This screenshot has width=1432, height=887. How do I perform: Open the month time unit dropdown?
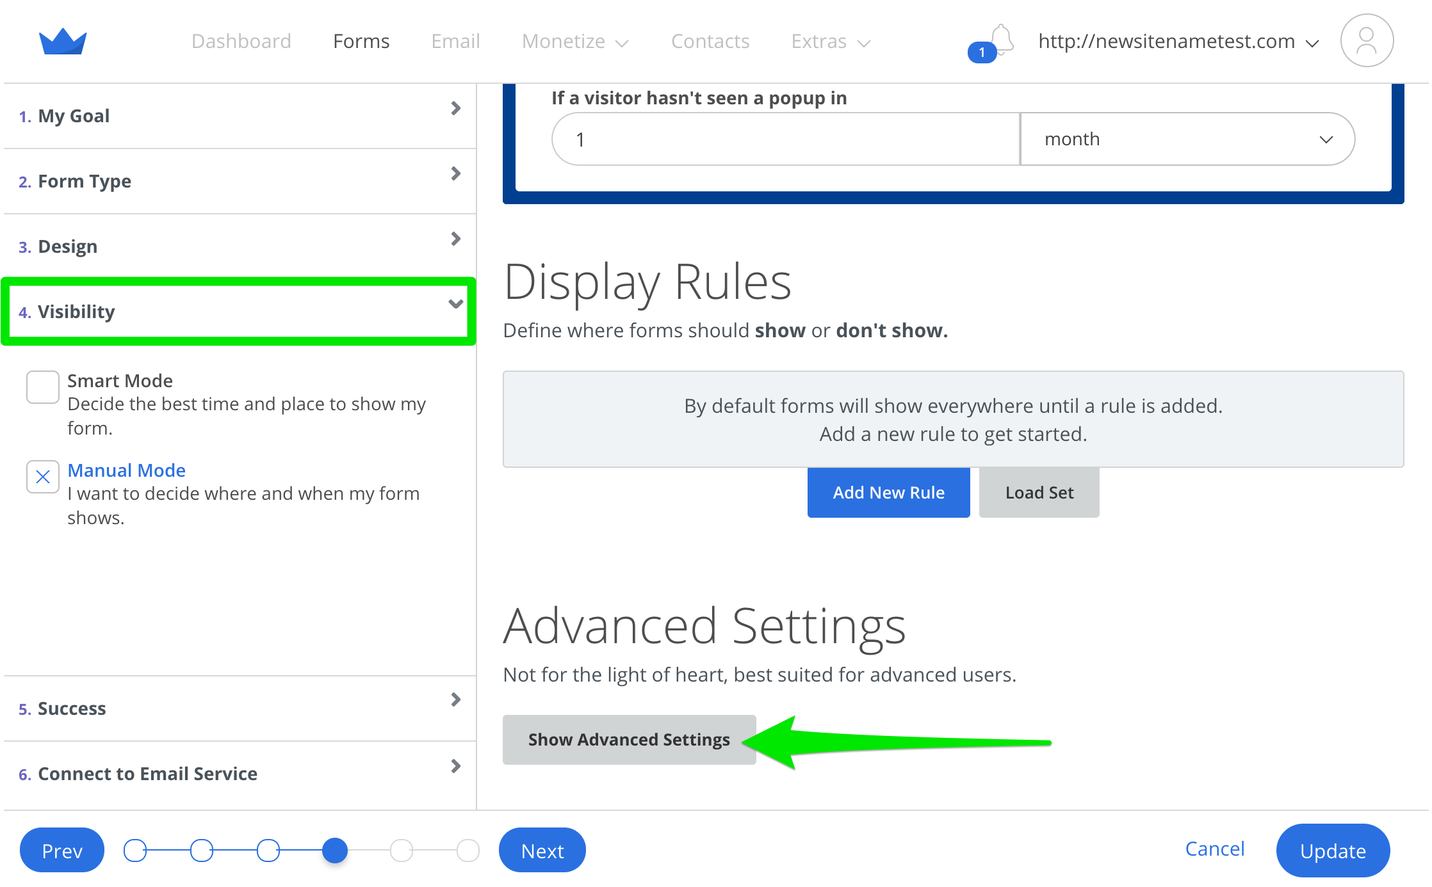click(x=1186, y=140)
